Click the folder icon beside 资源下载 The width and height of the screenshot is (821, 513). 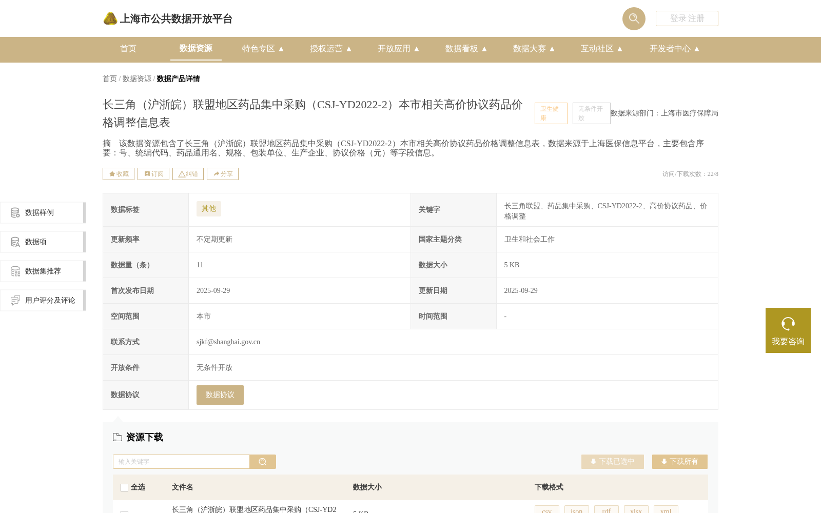tap(118, 437)
